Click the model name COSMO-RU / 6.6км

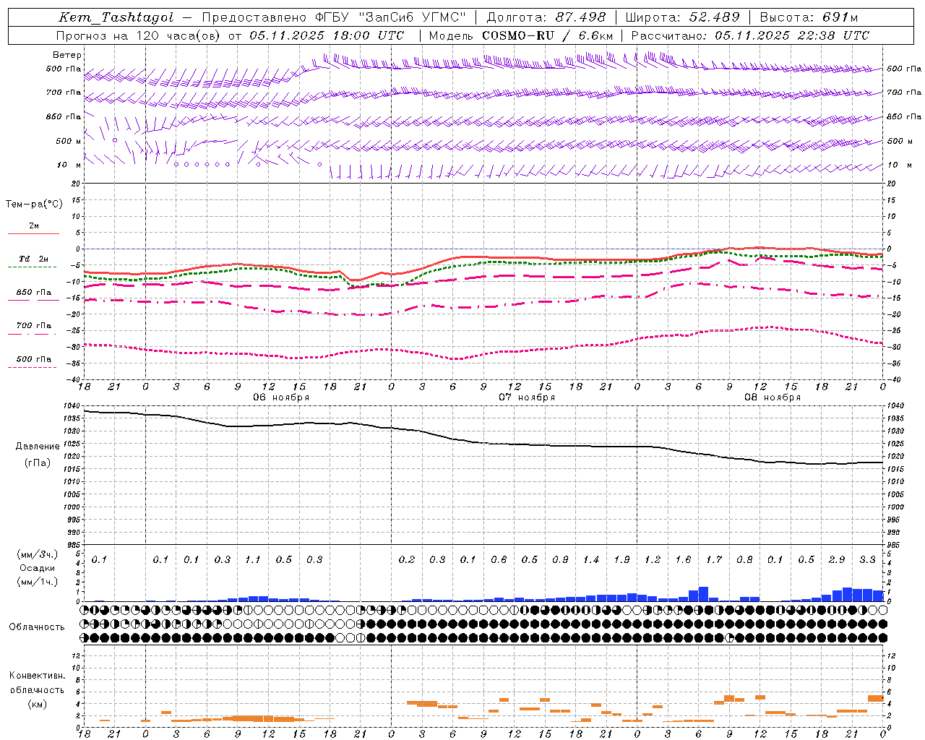[x=548, y=35]
